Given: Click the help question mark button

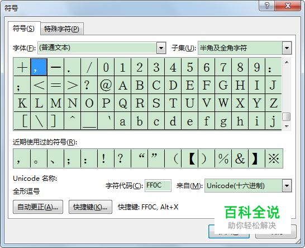Looking at the screenshot, I should point(266,6).
